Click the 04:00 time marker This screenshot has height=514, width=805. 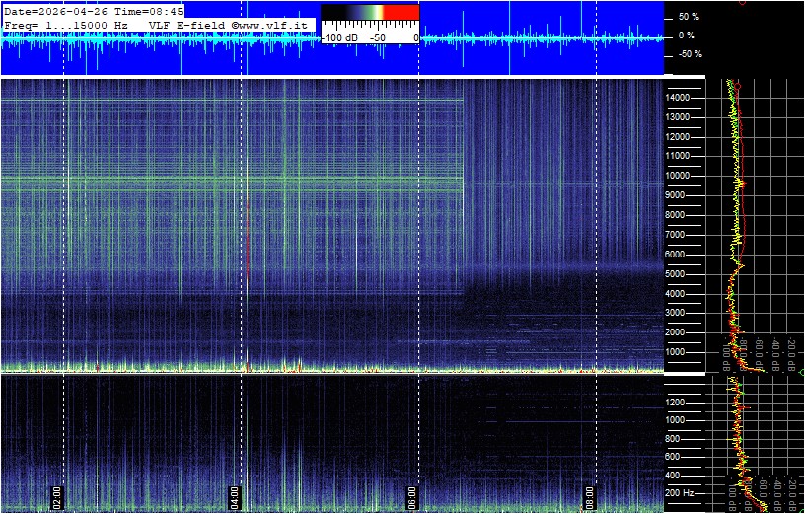tap(235, 496)
